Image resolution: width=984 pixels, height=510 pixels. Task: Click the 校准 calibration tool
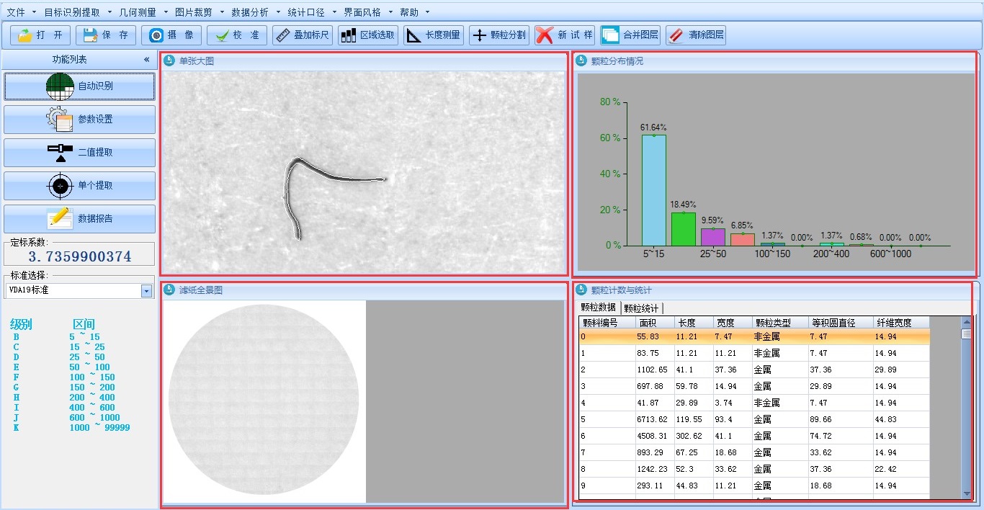coord(237,35)
